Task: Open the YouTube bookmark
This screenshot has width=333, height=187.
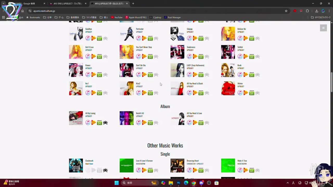Action: point(117,17)
